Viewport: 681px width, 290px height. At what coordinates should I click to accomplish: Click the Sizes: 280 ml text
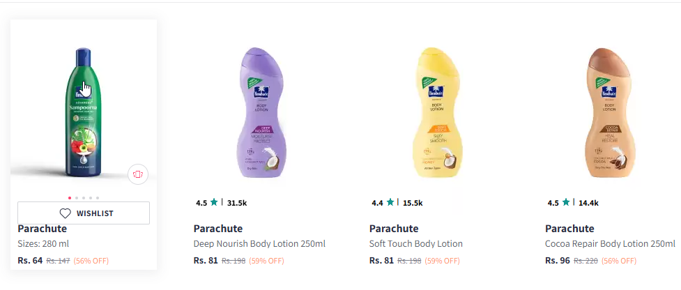pos(43,244)
